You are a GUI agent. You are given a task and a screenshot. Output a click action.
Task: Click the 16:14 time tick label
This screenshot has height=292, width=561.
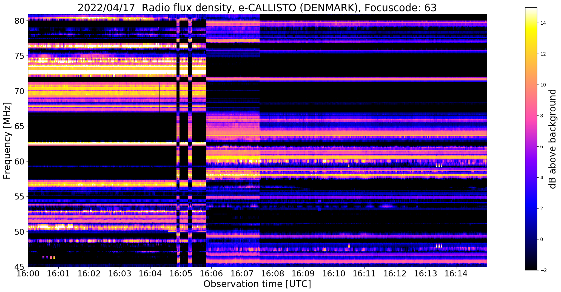point(456,273)
